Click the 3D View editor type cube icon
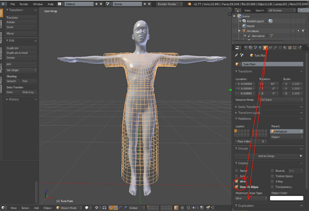Image resolution: width=309 pixels, height=211 pixels. [3, 208]
